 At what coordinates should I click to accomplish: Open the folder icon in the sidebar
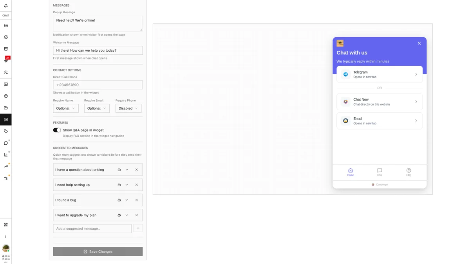(5, 108)
